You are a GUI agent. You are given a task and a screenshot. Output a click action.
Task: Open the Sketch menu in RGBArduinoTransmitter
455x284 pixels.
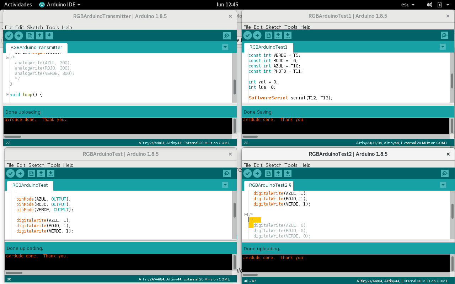[35, 27]
